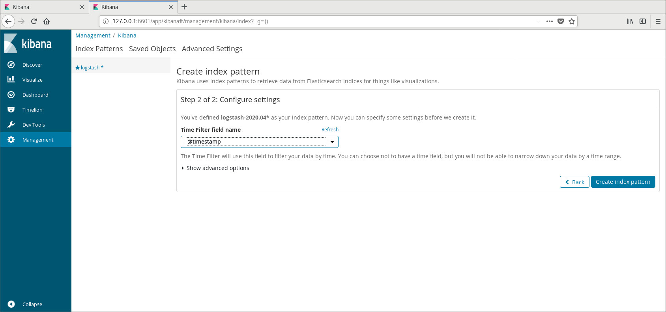666x312 pixels.
Task: Open browser Library icon
Action: pyautogui.click(x=630, y=21)
